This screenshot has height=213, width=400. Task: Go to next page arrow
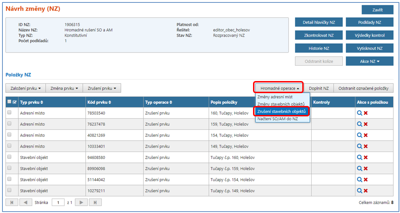pos(81,202)
